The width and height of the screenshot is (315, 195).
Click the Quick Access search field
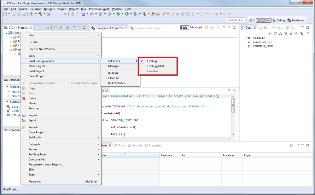point(235,20)
